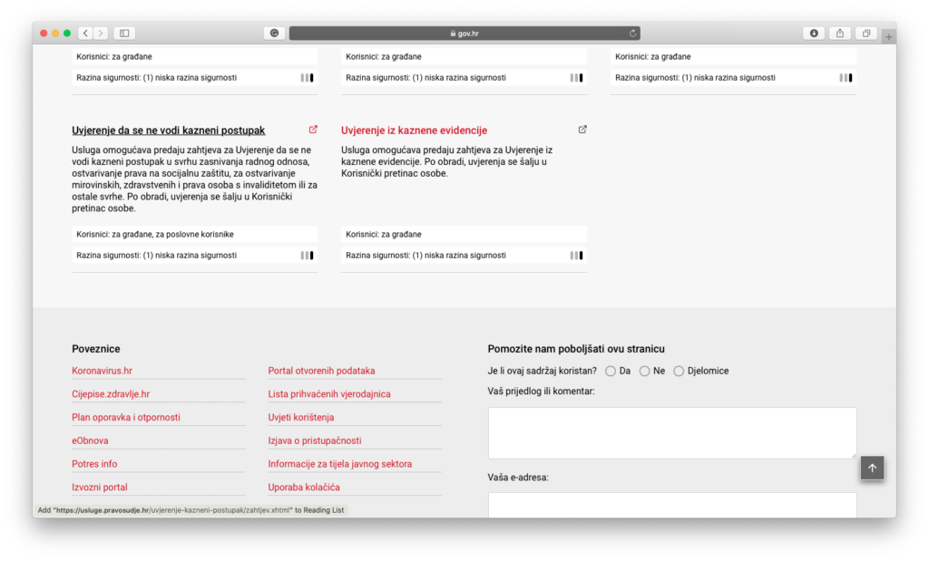Click external link icon beside kazneni postupak
Image resolution: width=929 pixels, height=561 pixels.
click(313, 130)
